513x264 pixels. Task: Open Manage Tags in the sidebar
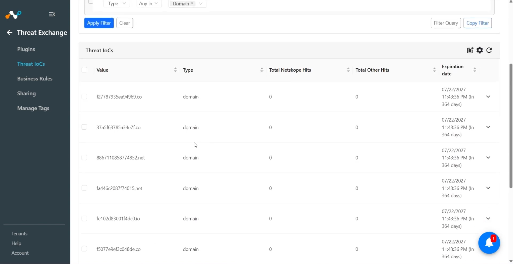33,108
